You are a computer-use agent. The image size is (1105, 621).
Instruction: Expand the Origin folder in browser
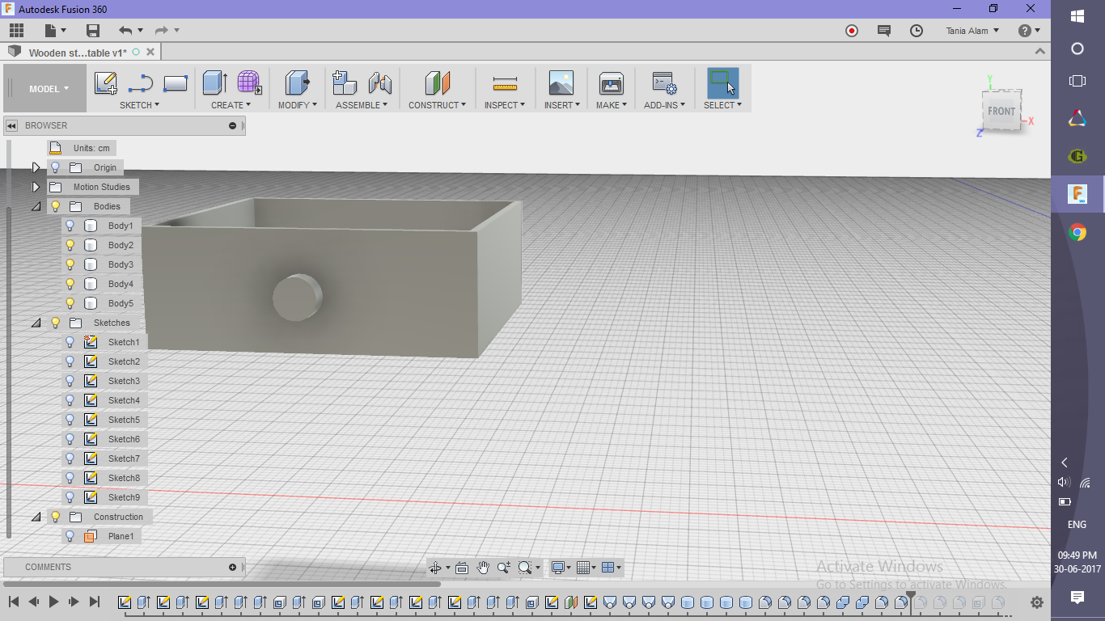36,167
